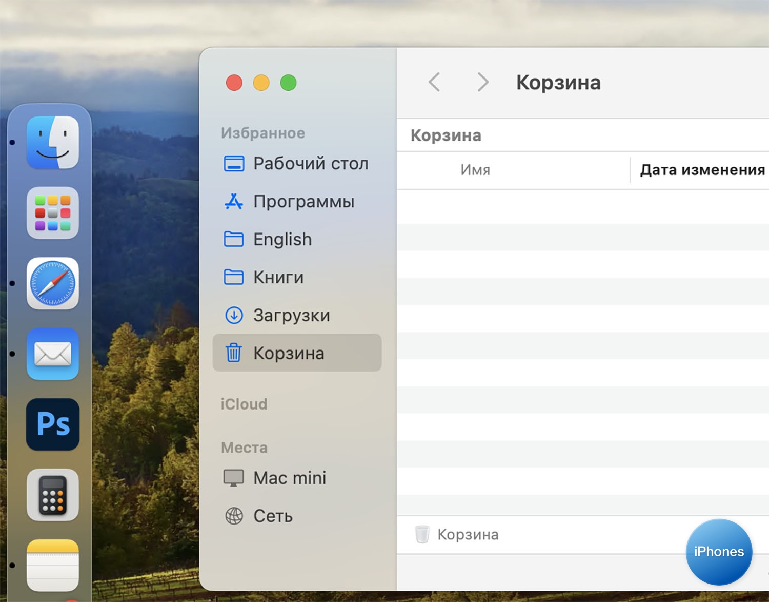Open Finder from the Dock
This screenshot has width=769, height=602.
point(53,143)
